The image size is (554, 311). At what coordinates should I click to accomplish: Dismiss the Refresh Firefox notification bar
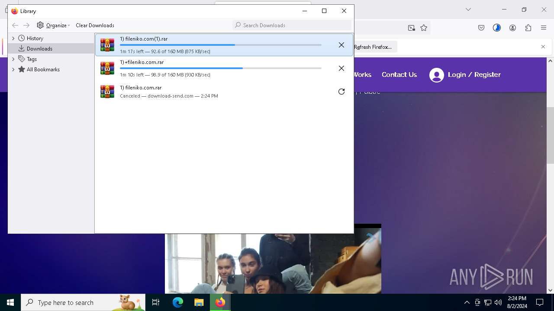[x=543, y=47]
